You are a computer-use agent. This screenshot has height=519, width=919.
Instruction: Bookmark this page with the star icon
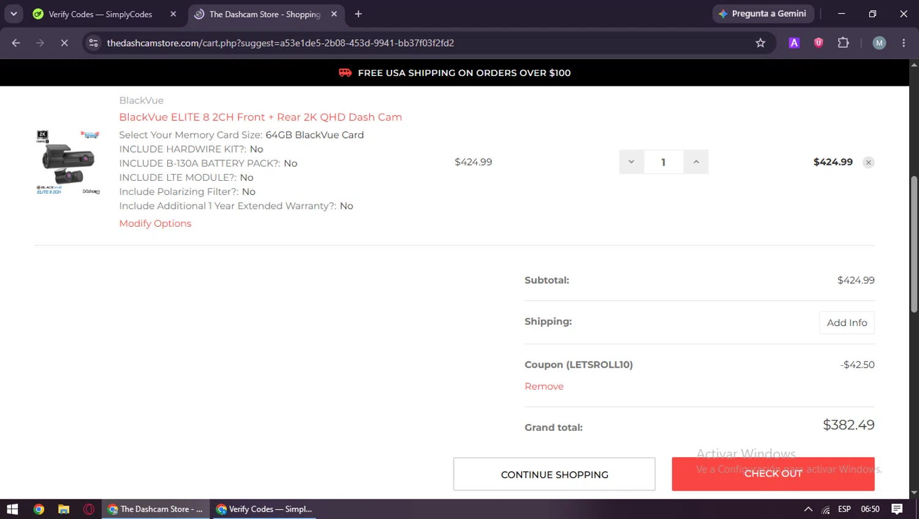pyautogui.click(x=760, y=43)
